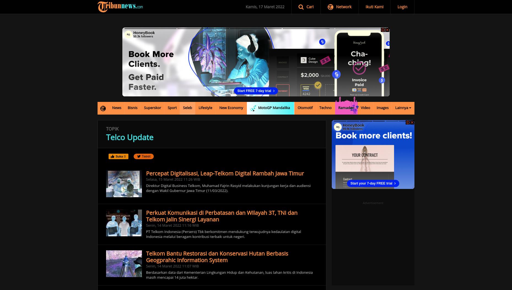Open the Ramadan section

tap(346, 108)
